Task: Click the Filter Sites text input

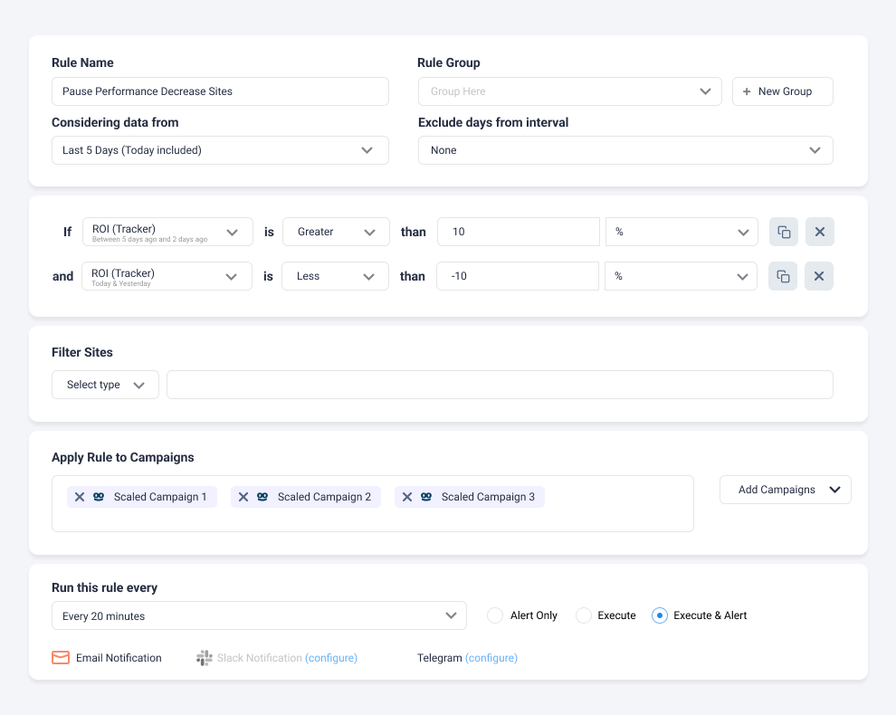Action: click(500, 385)
